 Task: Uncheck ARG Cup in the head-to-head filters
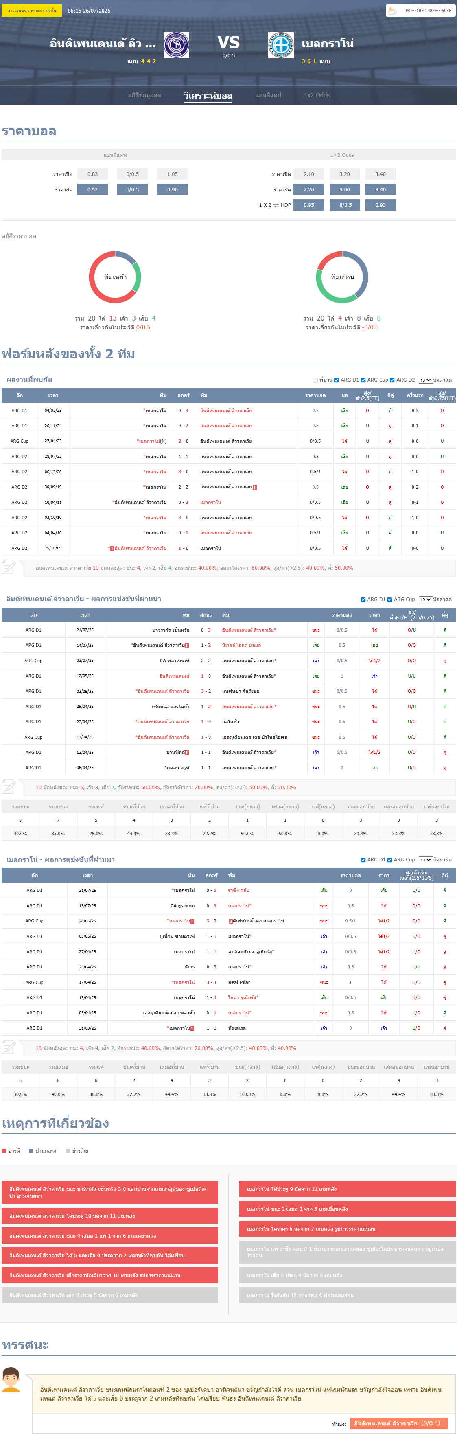coord(363,380)
